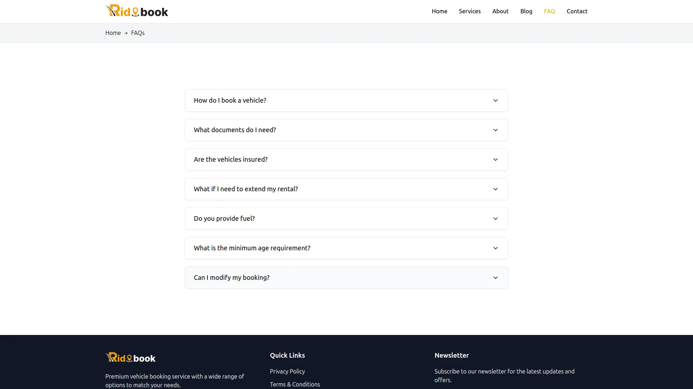693x389 pixels.
Task: Click the Ridobook logo in the footer
Action: click(131, 358)
